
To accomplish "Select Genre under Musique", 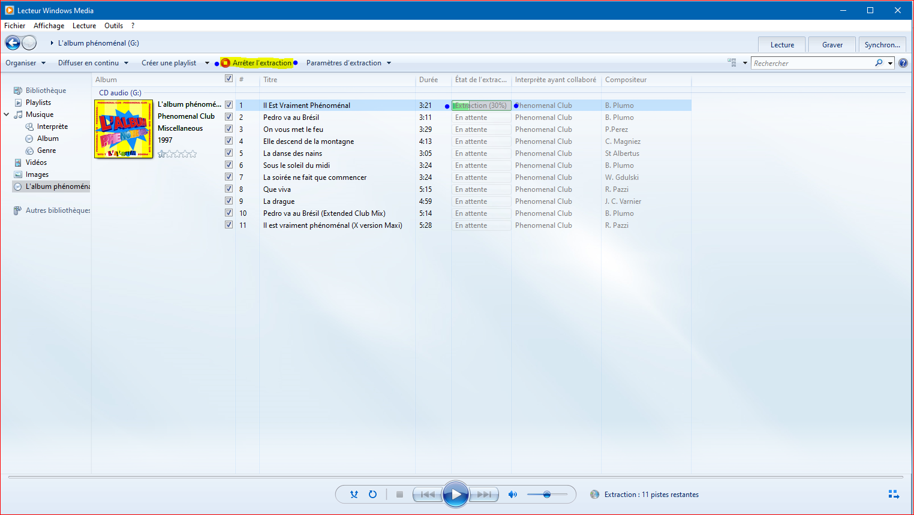I will (46, 150).
